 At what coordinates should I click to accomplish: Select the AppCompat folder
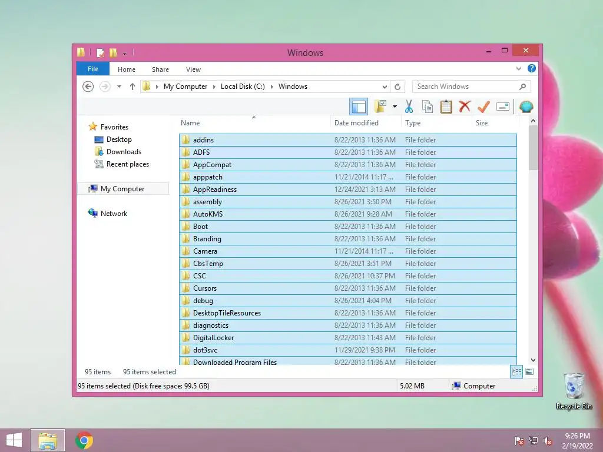click(x=347, y=165)
